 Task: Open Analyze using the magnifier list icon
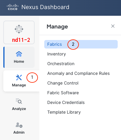click(19, 101)
